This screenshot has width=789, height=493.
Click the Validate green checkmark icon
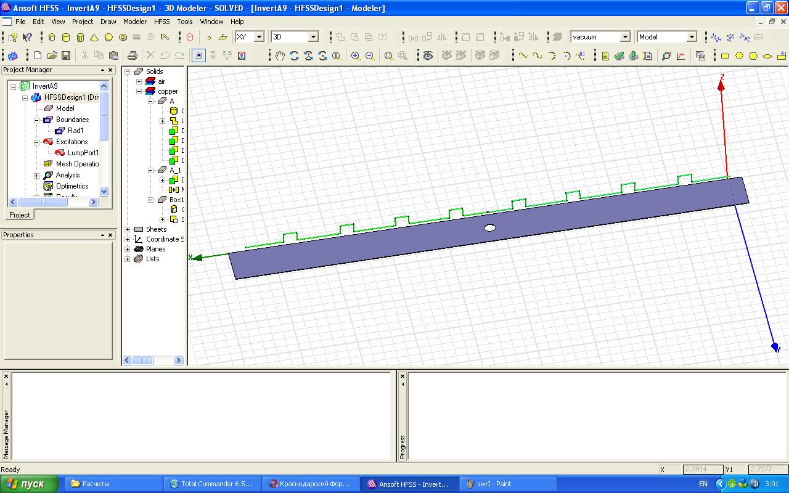pyautogui.click(x=619, y=56)
